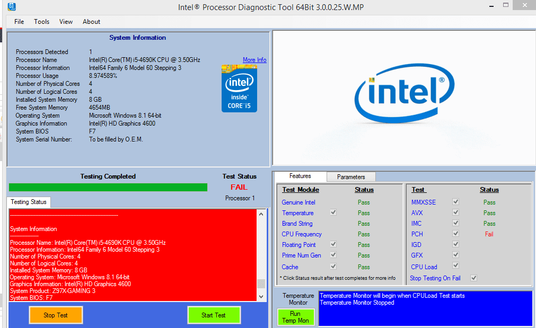Click the Processor Usage value 8.974589%

(x=103, y=75)
